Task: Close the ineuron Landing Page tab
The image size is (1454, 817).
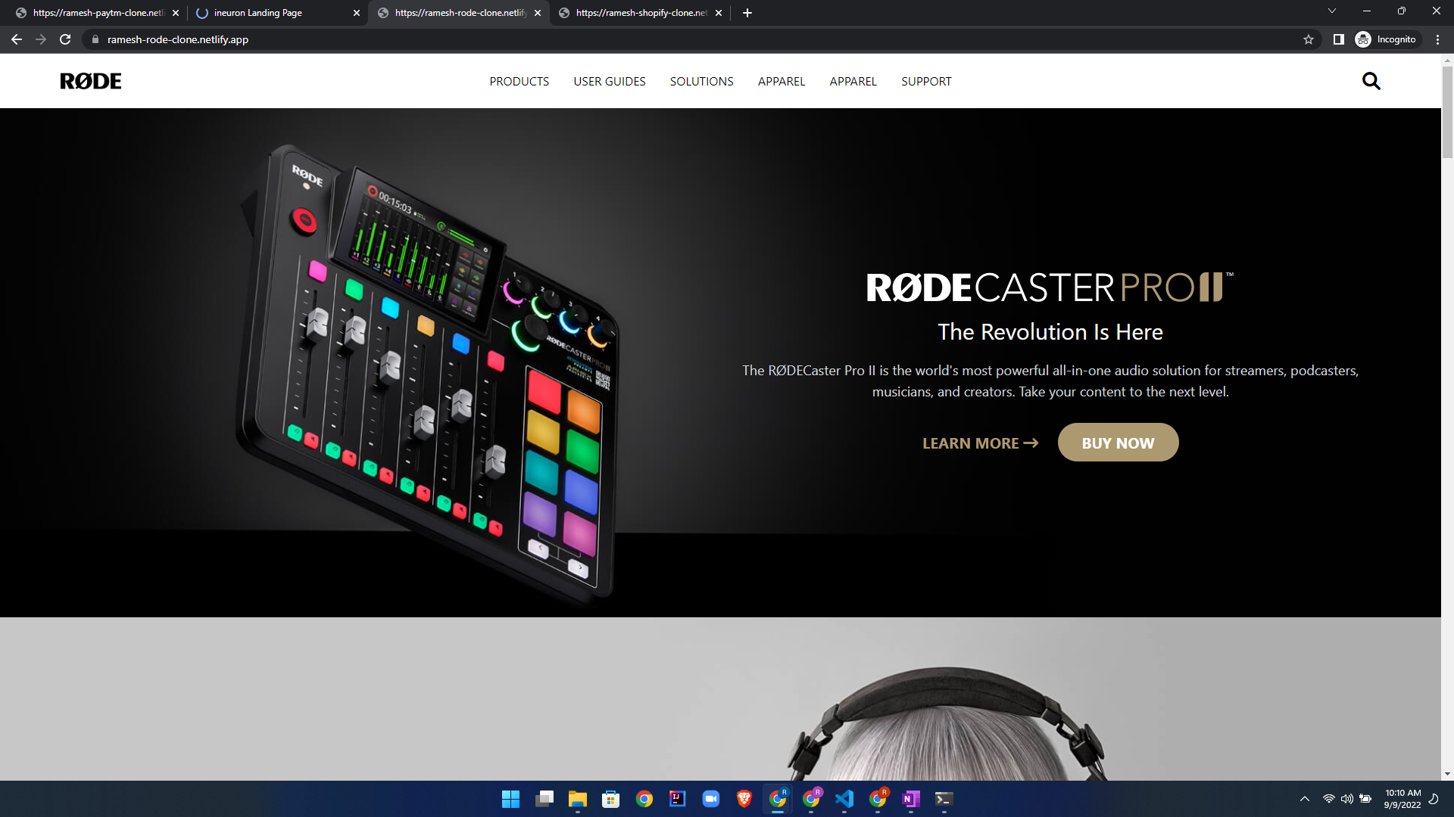Action: click(x=357, y=13)
